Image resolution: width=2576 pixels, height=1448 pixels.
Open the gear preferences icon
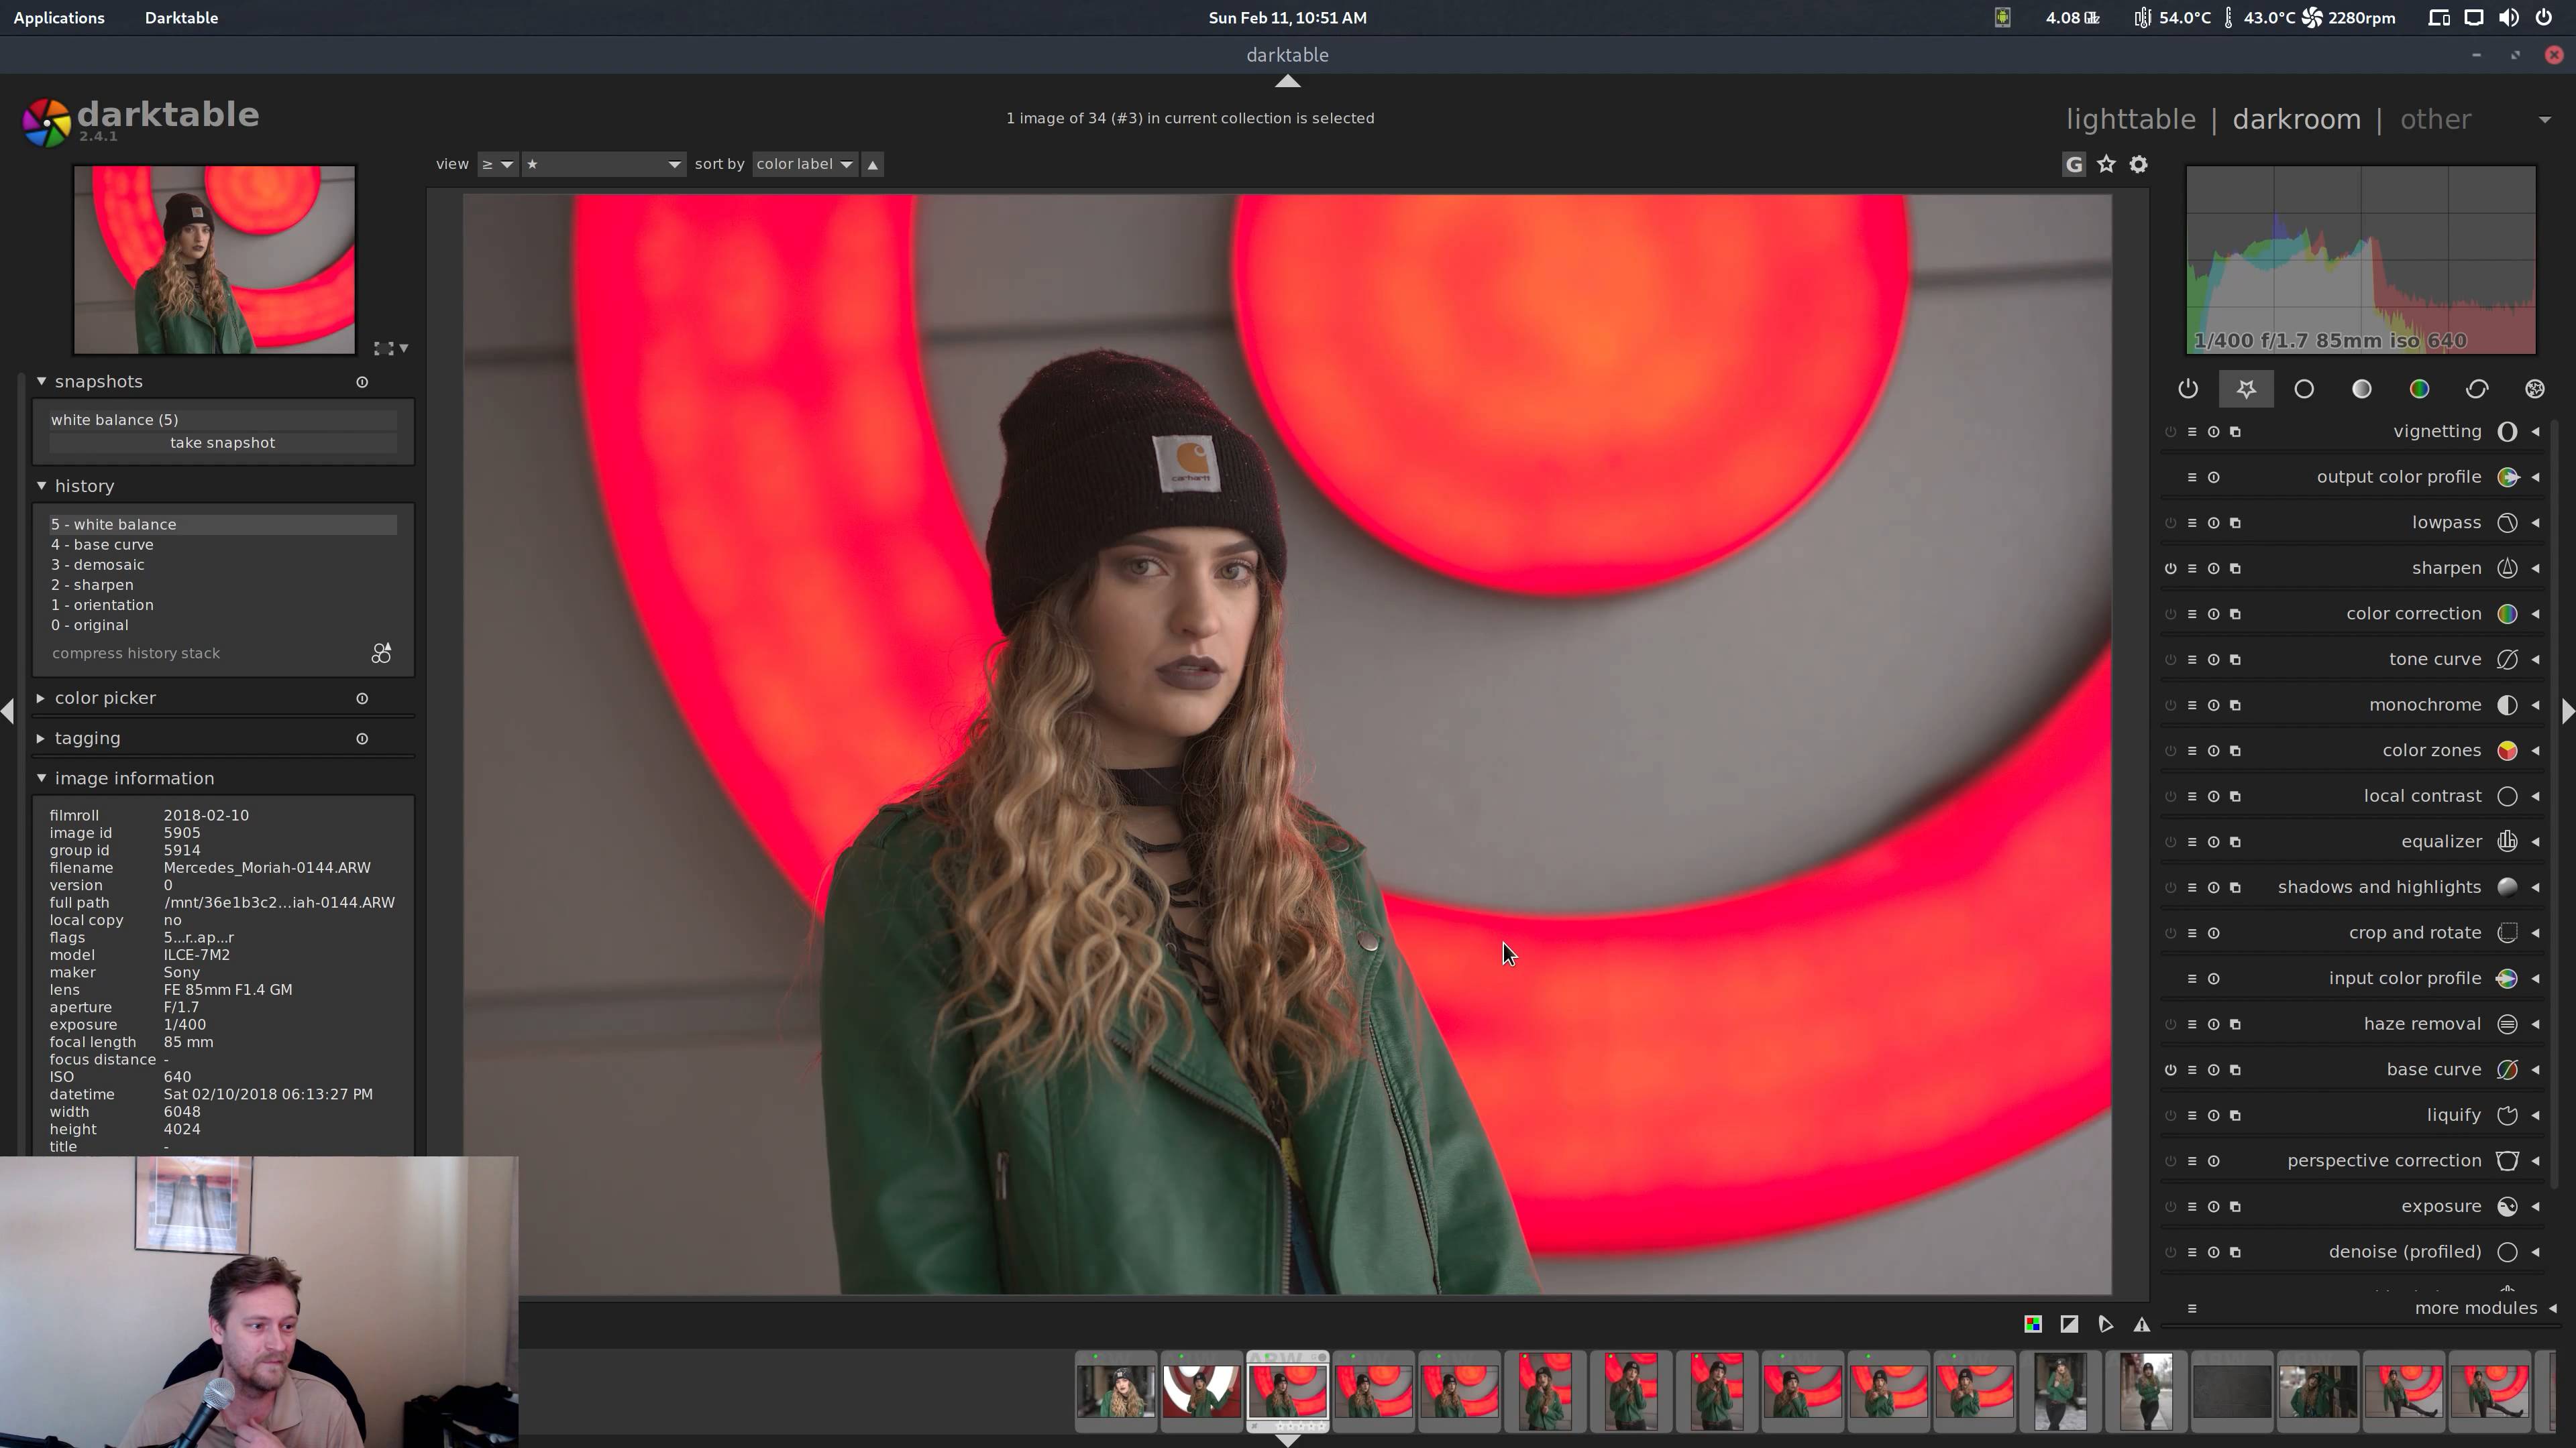pyautogui.click(x=2138, y=165)
